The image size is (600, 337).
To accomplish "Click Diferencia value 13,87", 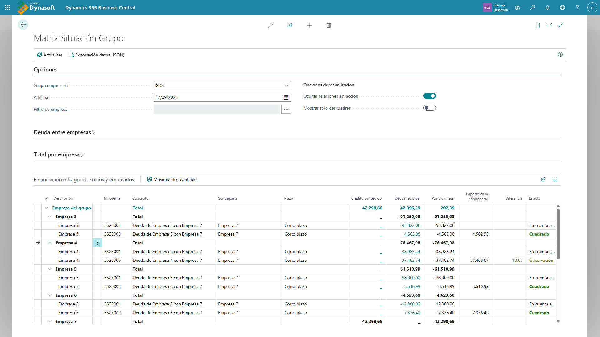I will [x=517, y=260].
